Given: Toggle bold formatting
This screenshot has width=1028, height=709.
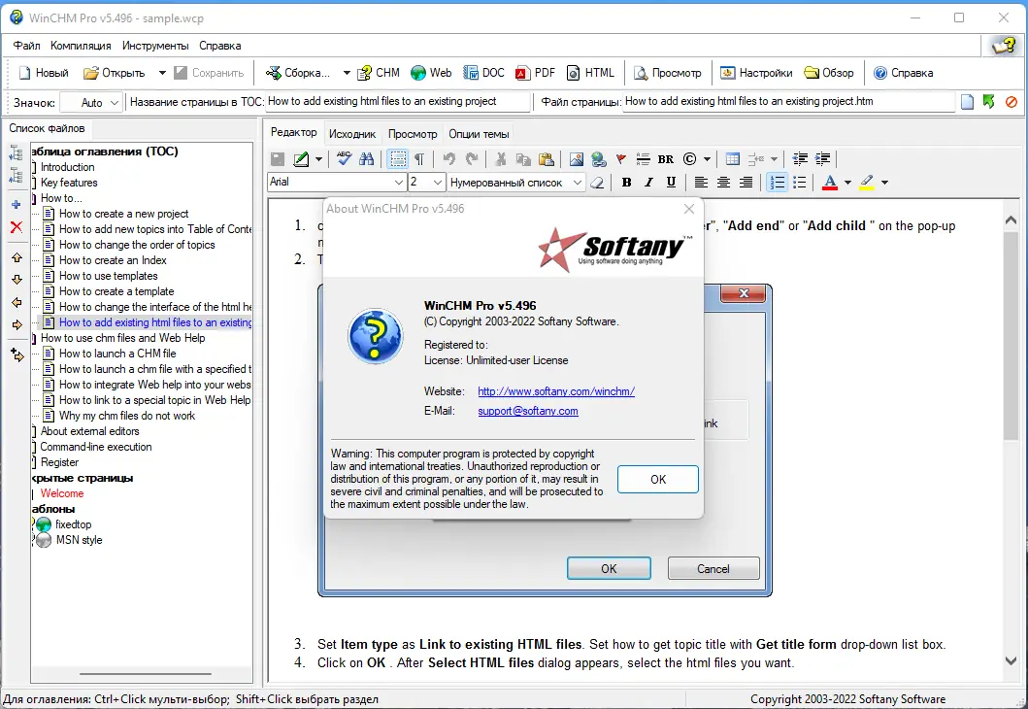Looking at the screenshot, I should click(626, 183).
